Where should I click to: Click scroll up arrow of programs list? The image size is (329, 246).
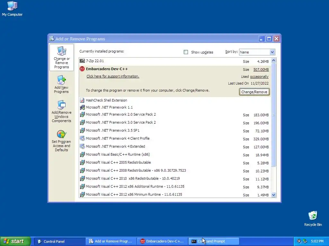pyautogui.click(x=274, y=61)
